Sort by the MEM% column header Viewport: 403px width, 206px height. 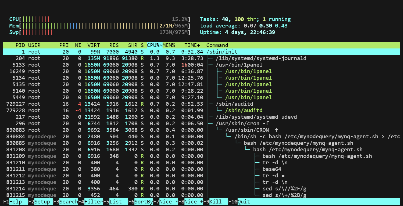(169, 45)
